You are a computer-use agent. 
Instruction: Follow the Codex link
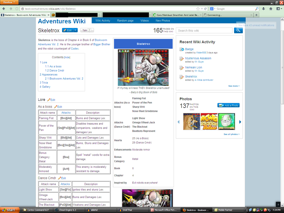pyautogui.click(x=75, y=49)
